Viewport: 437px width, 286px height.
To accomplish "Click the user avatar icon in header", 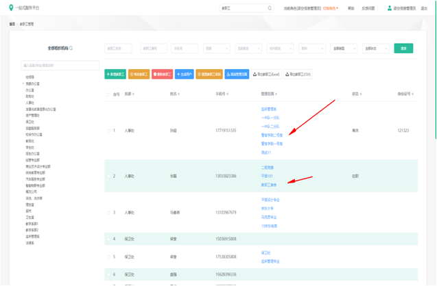I will point(390,8).
